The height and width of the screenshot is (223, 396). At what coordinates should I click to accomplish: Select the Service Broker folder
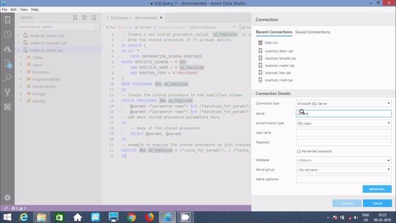pyautogui.click(x=44, y=87)
